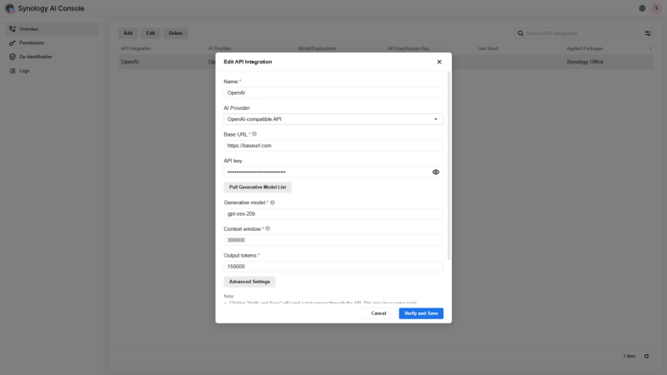Screen dimensions: 667x375
Task: Click the Cancel button
Action: (x=379, y=313)
